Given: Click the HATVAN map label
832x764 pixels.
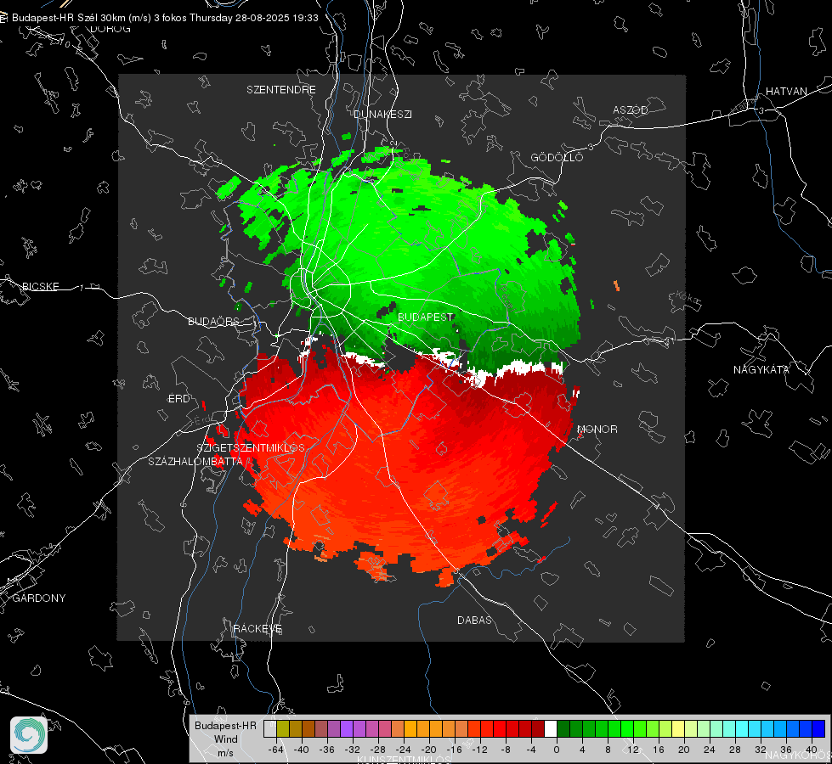Looking at the screenshot, I should 786,91.
